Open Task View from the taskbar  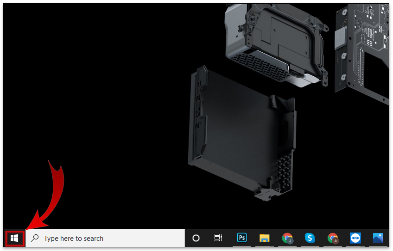(218, 238)
